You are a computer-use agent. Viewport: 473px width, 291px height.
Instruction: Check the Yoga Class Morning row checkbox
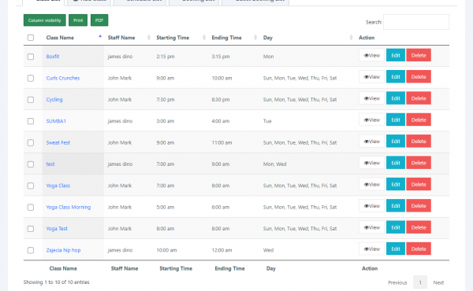point(31,207)
